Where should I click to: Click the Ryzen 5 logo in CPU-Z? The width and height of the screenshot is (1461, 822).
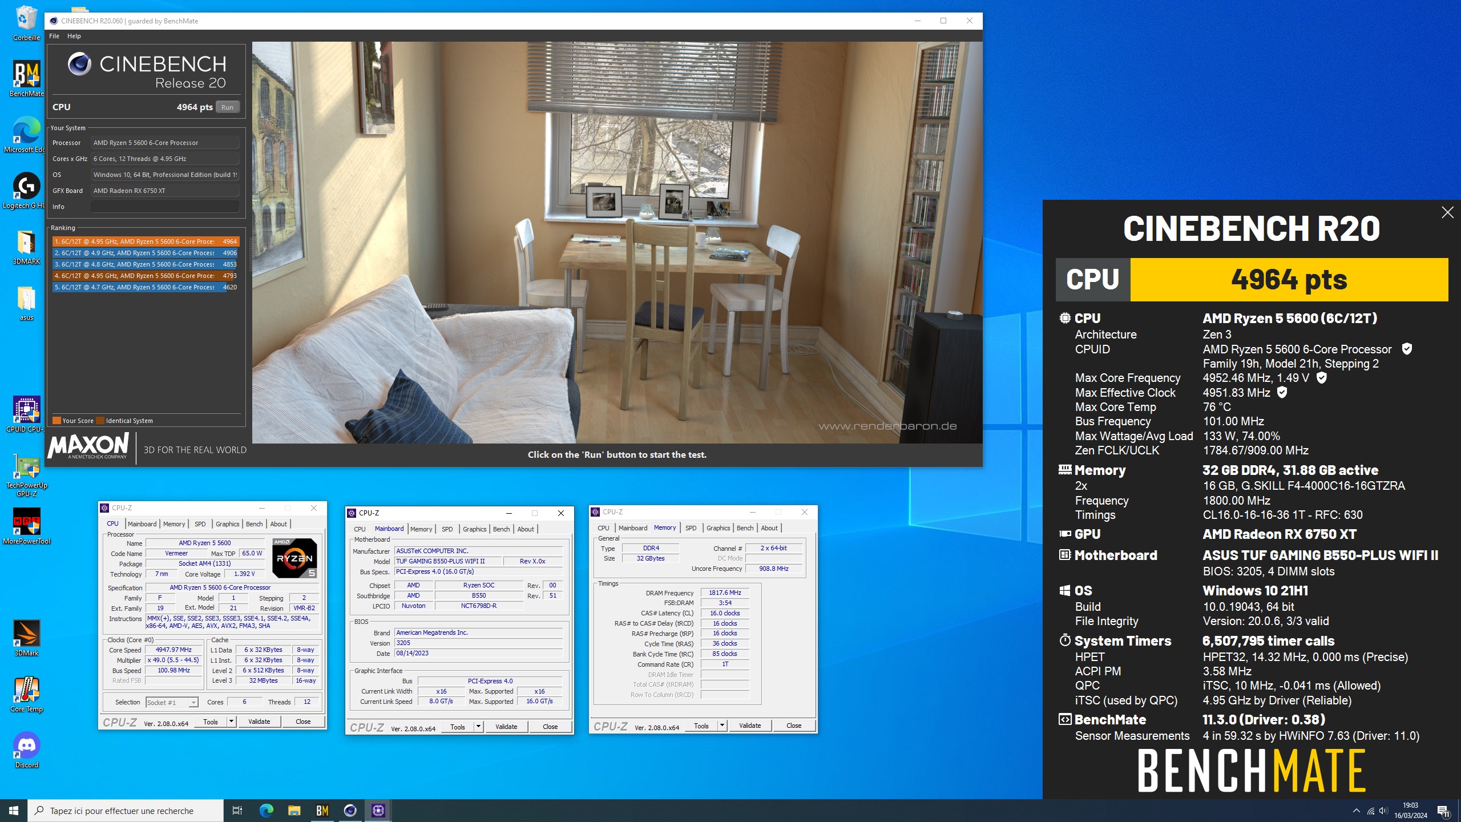click(294, 558)
